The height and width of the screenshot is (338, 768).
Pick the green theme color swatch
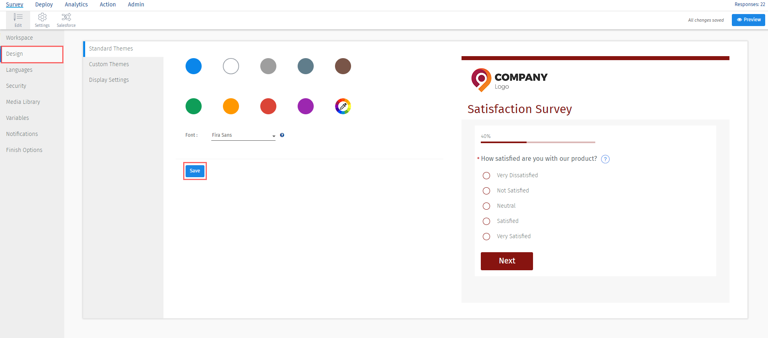(194, 106)
